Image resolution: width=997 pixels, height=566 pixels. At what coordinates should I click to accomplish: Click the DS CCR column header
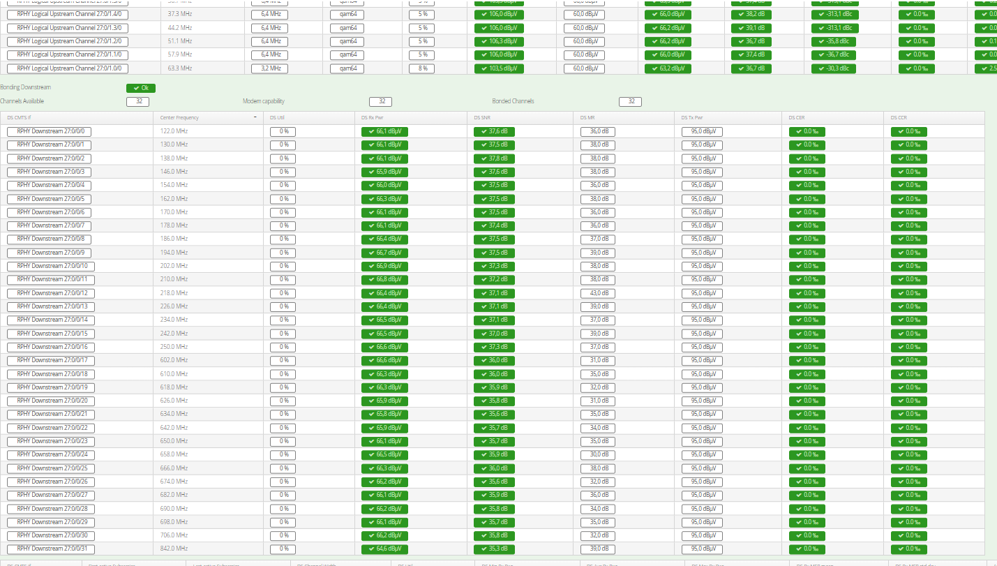click(x=899, y=118)
